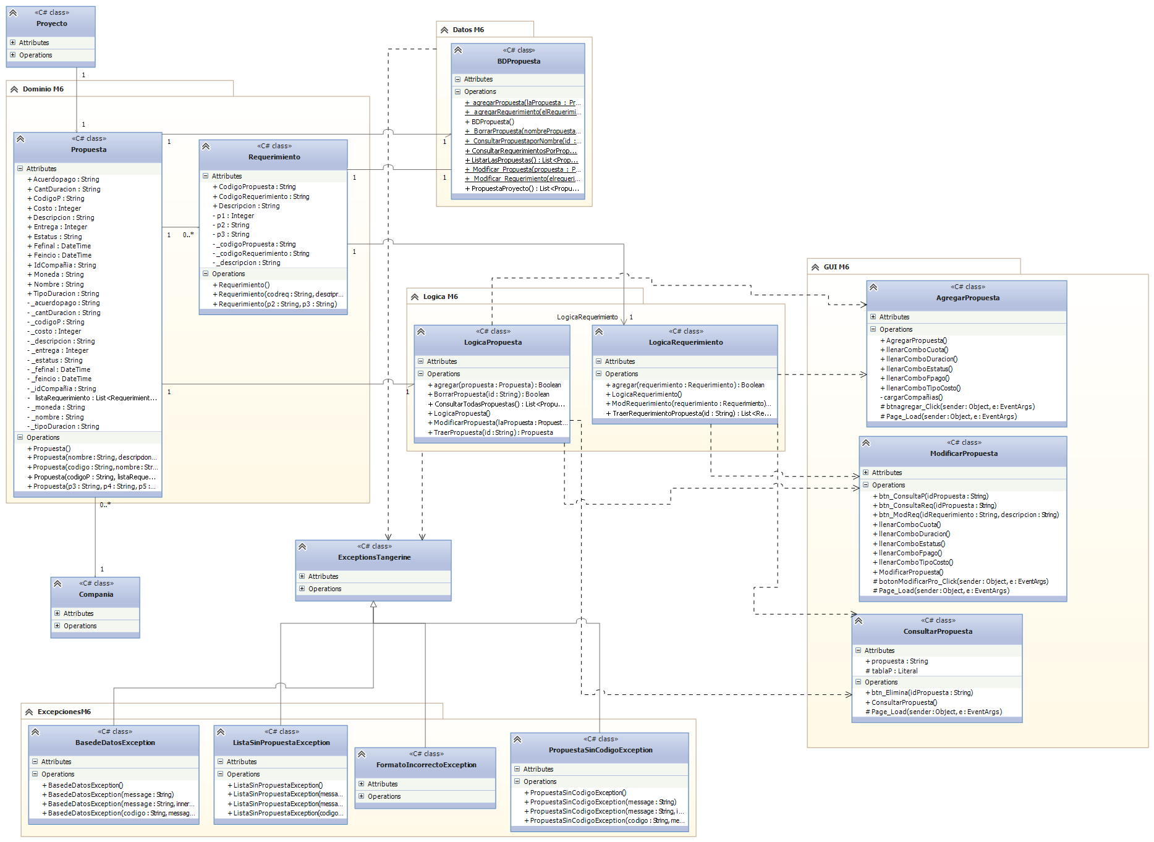Viewport: 1154px width, 842px height.
Task: Collapse the Requerimiento class chevron icon
Action: click(206, 146)
